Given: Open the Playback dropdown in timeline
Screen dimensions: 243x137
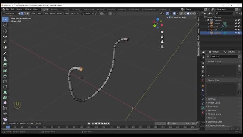Looking at the screenshot, I should 14,123.
